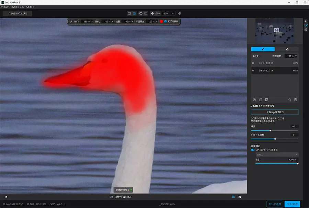The image size is (309, 208).
Task: Open the ぼかし 100% dropdown arrow
Action: tap(113, 21)
